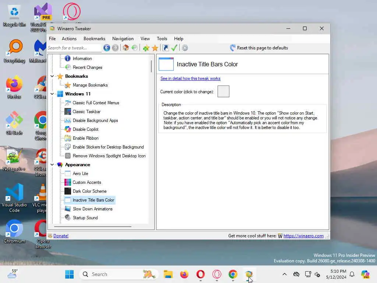Open Google Chrome from the taskbar

coord(233,274)
